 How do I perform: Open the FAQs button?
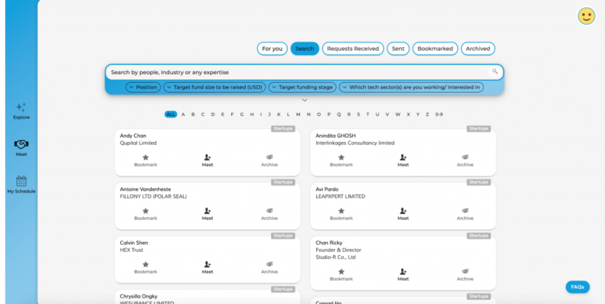tap(577, 287)
